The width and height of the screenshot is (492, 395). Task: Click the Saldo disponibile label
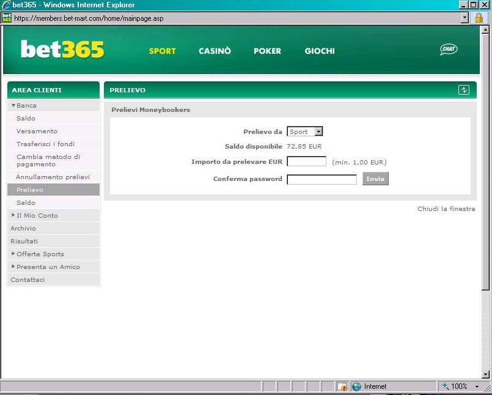point(254,147)
